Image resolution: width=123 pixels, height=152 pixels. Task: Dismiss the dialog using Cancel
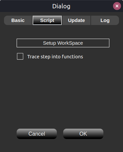(37, 134)
